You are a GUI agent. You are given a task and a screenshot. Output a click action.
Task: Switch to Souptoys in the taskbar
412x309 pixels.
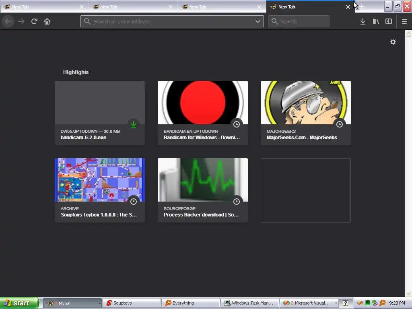click(x=131, y=303)
